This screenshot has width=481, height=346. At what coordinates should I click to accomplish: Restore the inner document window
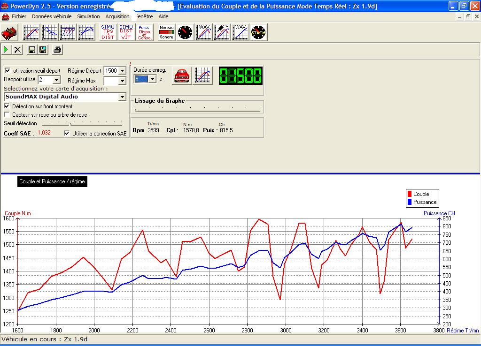(468, 16)
